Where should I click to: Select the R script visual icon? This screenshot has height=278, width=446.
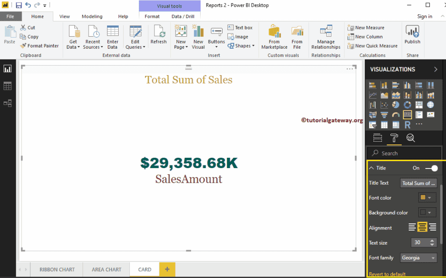pyautogui.click(x=407, y=125)
